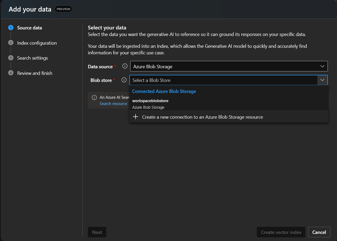This screenshot has height=241, width=337.
Task: Select the Review and finish step
Action: tap(34, 73)
